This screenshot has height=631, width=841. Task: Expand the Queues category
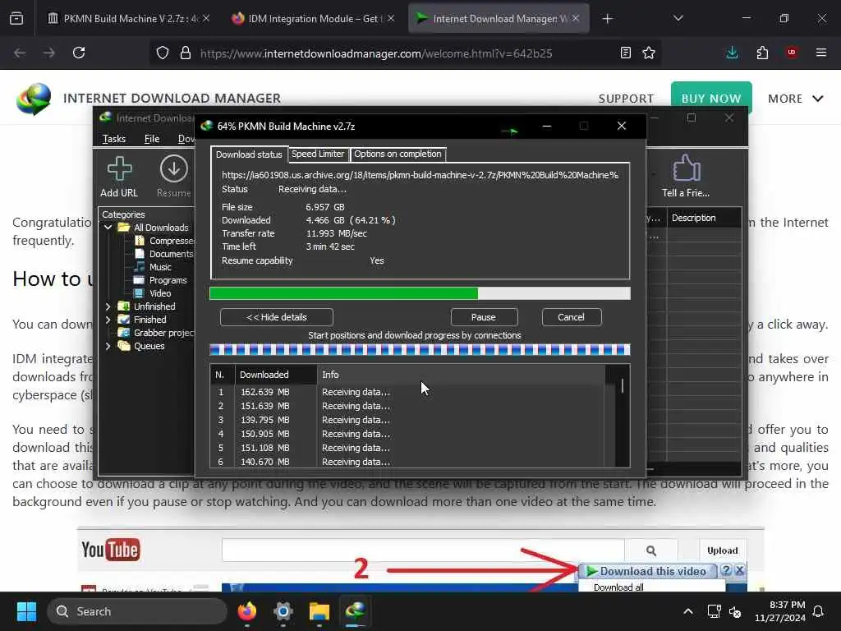[108, 346]
